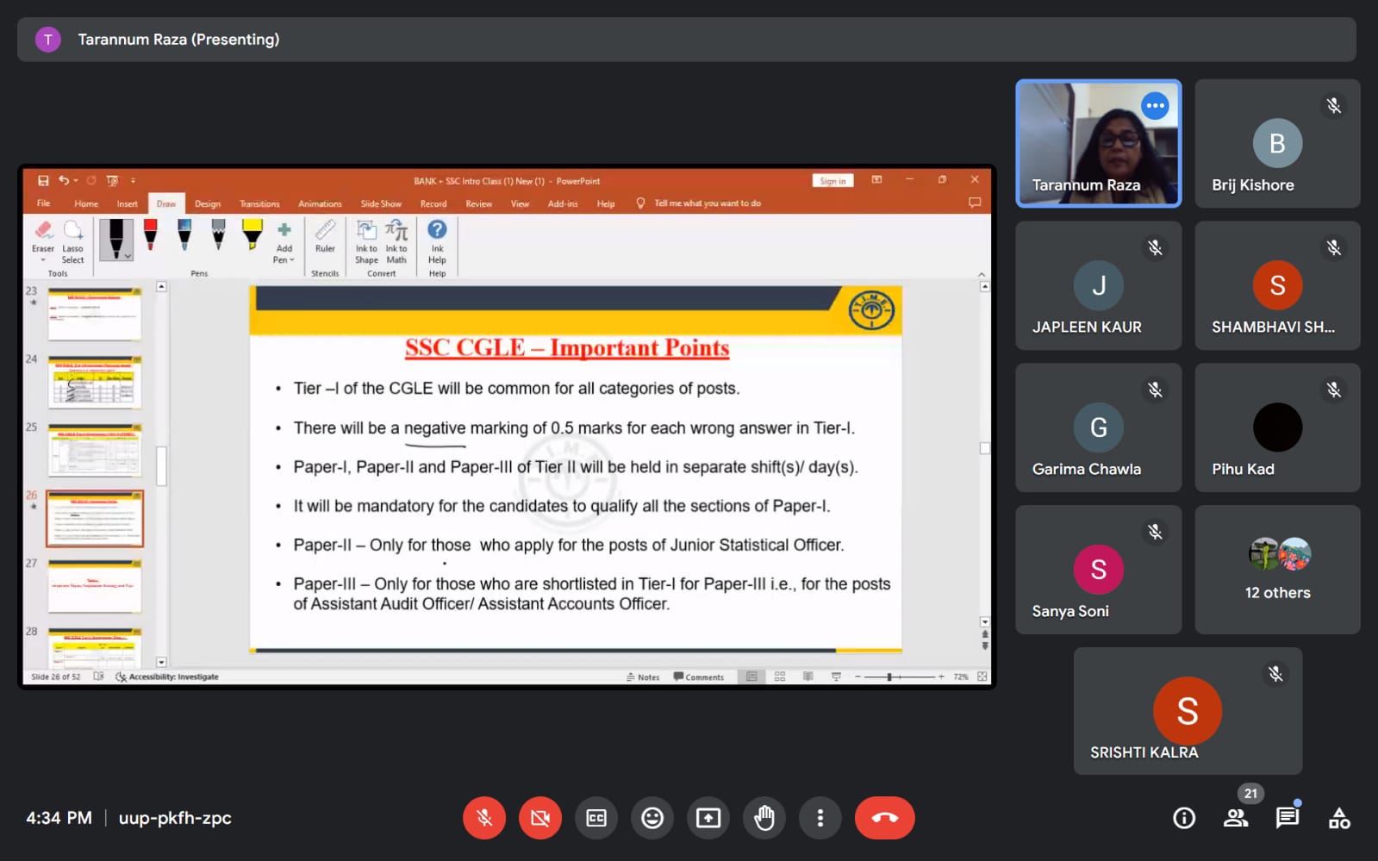Image resolution: width=1378 pixels, height=861 pixels.
Task: Select slide 27 thumbnail in slide panel
Action: (95, 586)
